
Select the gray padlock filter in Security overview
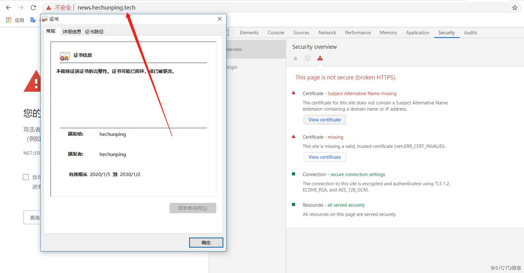pyautogui.click(x=295, y=58)
